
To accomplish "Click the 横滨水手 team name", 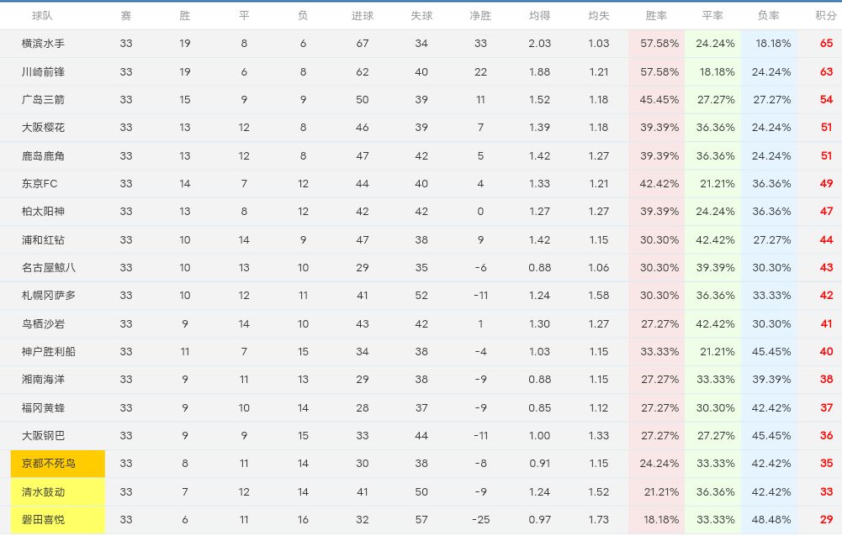I will [43, 44].
